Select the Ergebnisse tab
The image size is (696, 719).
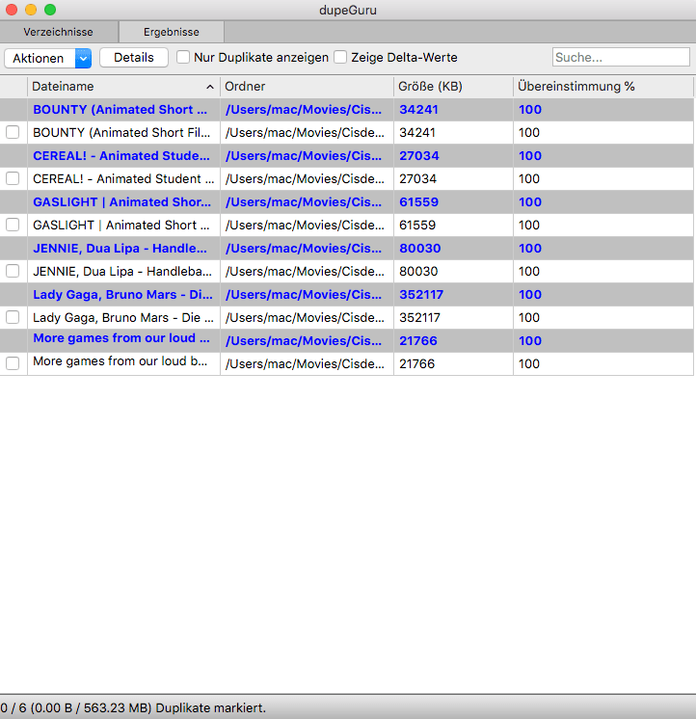(172, 32)
